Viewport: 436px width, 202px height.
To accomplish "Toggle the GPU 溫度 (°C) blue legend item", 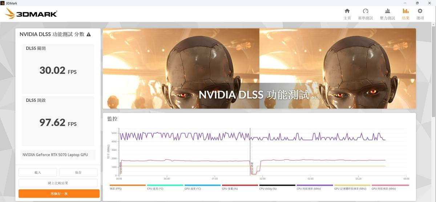I will (202, 187).
